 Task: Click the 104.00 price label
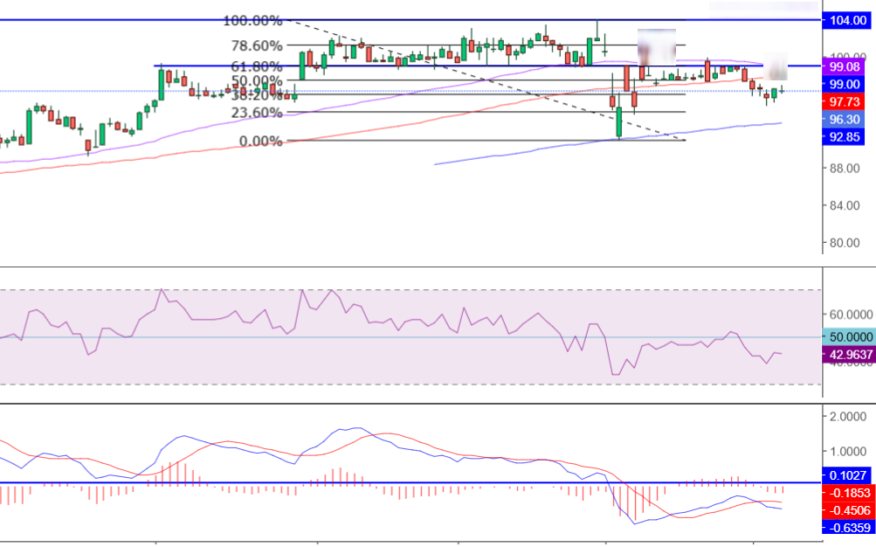pos(845,20)
